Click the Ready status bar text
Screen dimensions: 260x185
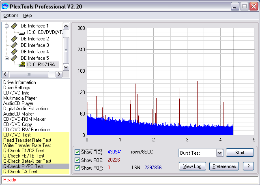click(x=10, y=180)
